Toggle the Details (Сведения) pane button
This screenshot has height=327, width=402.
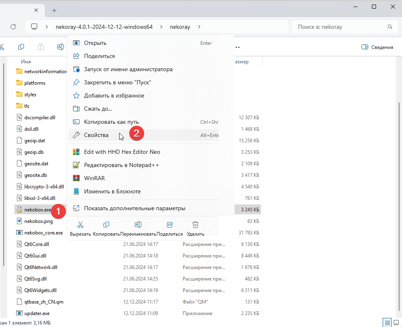(377, 47)
